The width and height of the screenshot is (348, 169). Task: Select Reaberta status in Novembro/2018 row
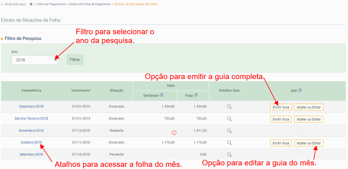(x=116, y=130)
